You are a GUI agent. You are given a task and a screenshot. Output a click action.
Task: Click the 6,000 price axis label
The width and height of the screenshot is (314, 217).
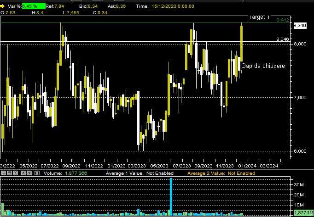coord(300,151)
